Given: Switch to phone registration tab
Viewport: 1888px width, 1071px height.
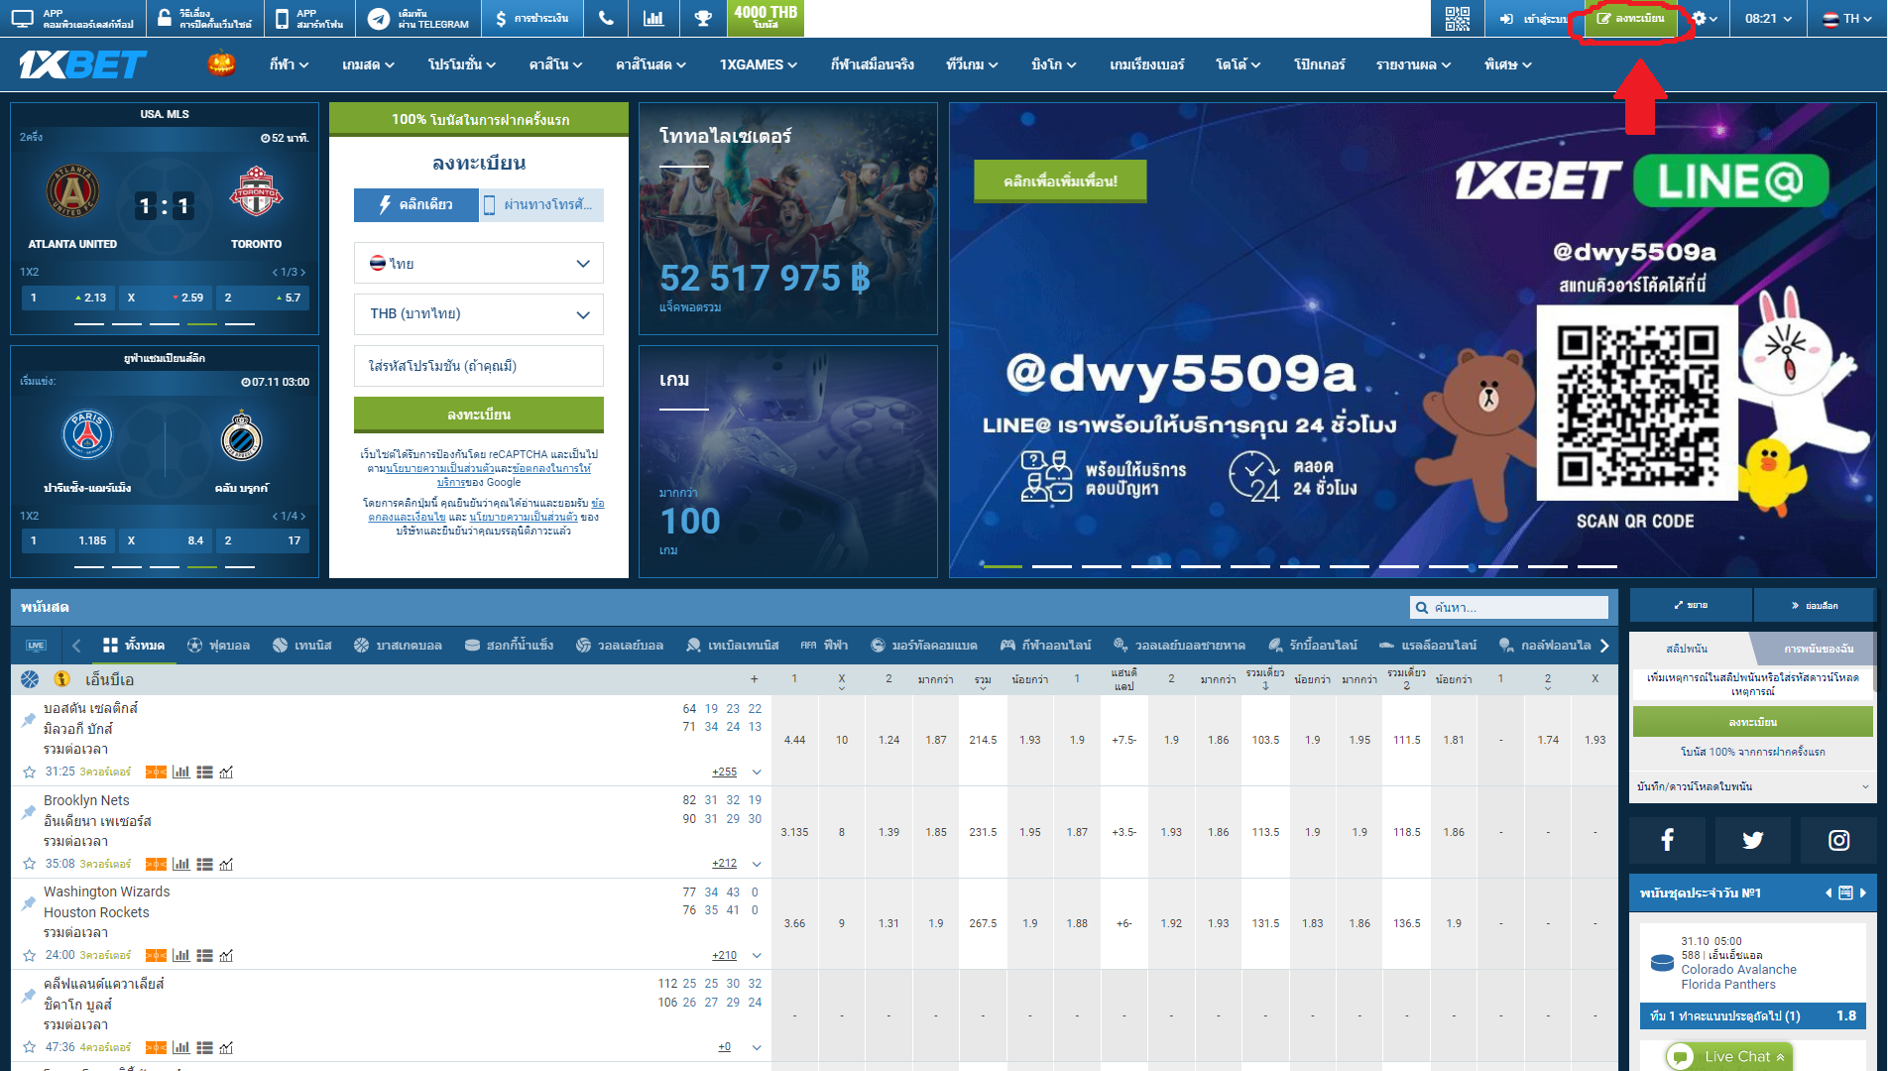Looking at the screenshot, I should point(541,205).
